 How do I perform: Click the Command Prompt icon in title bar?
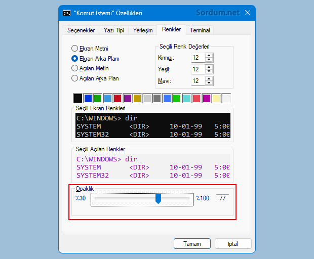67,13
